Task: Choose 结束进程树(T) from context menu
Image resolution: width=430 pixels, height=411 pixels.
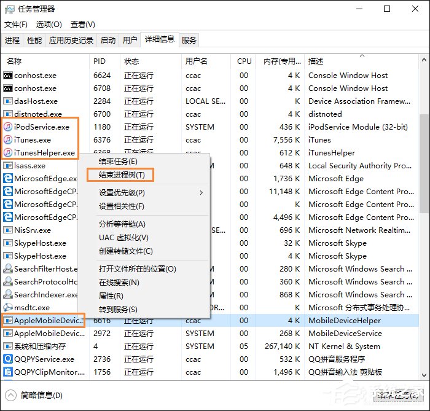Action: click(x=122, y=175)
